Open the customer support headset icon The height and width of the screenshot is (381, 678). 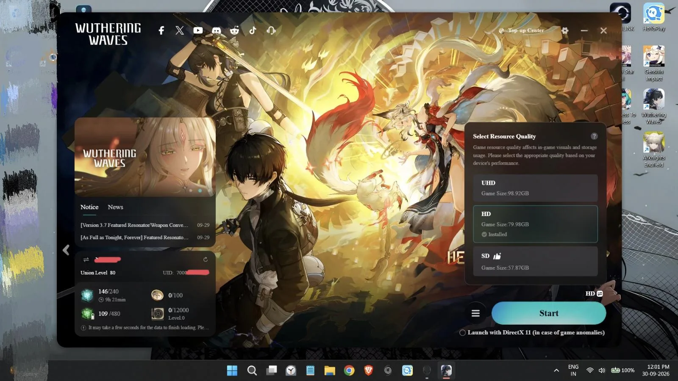point(271,30)
